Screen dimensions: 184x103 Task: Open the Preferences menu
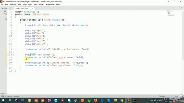tap(50, 5)
